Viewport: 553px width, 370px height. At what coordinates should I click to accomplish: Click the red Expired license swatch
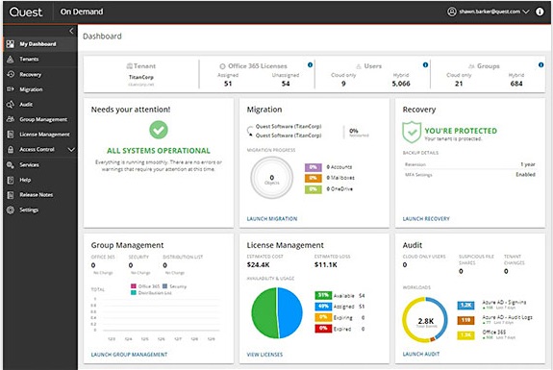pos(323,329)
